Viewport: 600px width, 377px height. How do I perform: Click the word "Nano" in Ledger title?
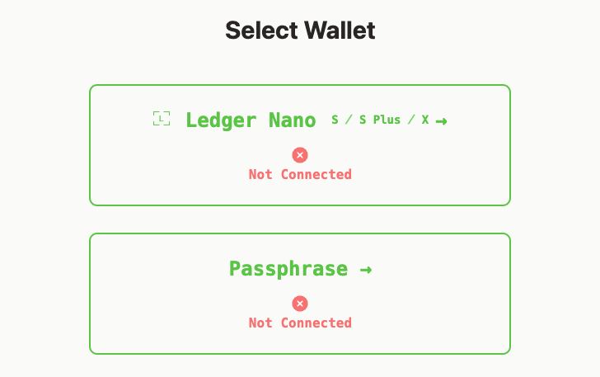pos(293,120)
